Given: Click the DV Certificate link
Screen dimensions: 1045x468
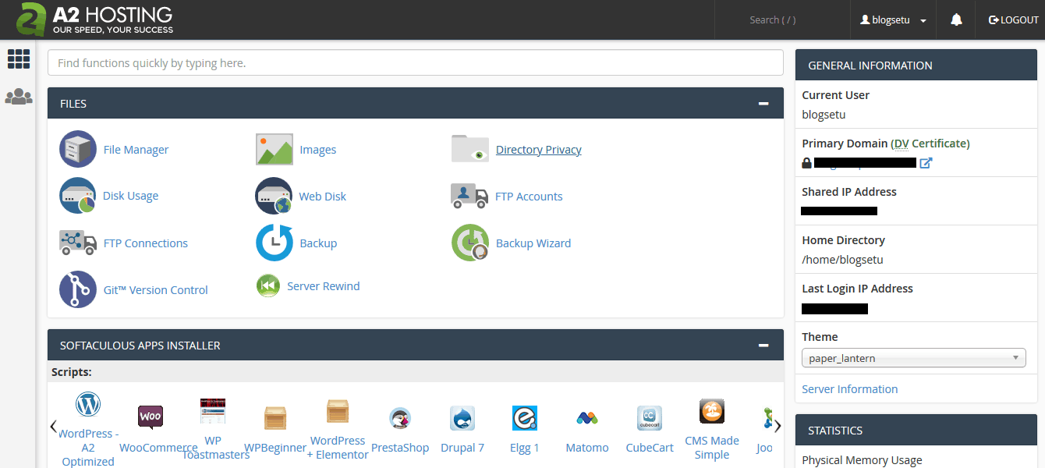Looking at the screenshot, I should point(930,144).
